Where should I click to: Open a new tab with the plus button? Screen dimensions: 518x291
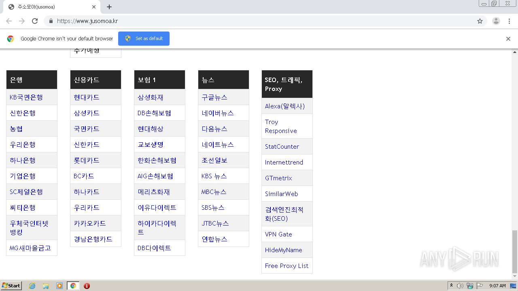tap(109, 7)
